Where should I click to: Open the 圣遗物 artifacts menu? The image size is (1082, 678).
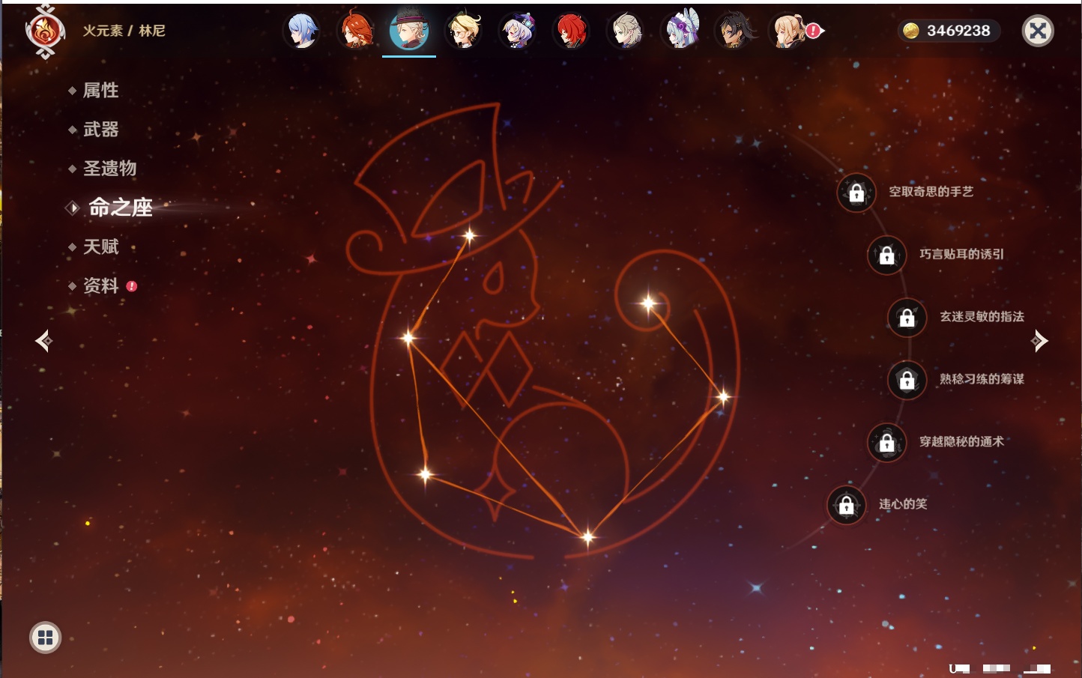point(109,169)
